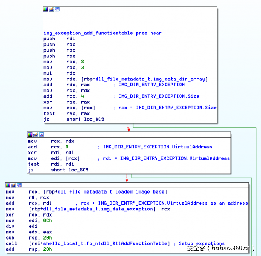
Task: Select the img_exception_add_functiontable proc name
Action: pos(89,33)
